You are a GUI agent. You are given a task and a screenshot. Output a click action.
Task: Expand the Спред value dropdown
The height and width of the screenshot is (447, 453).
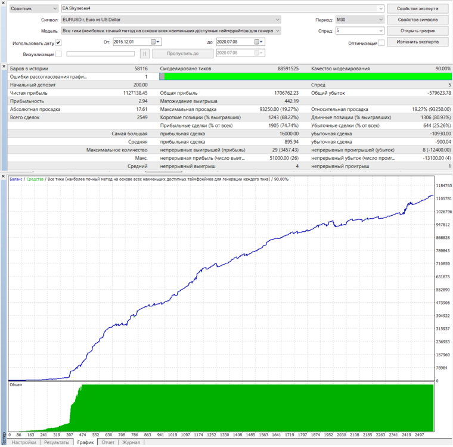coord(381,30)
